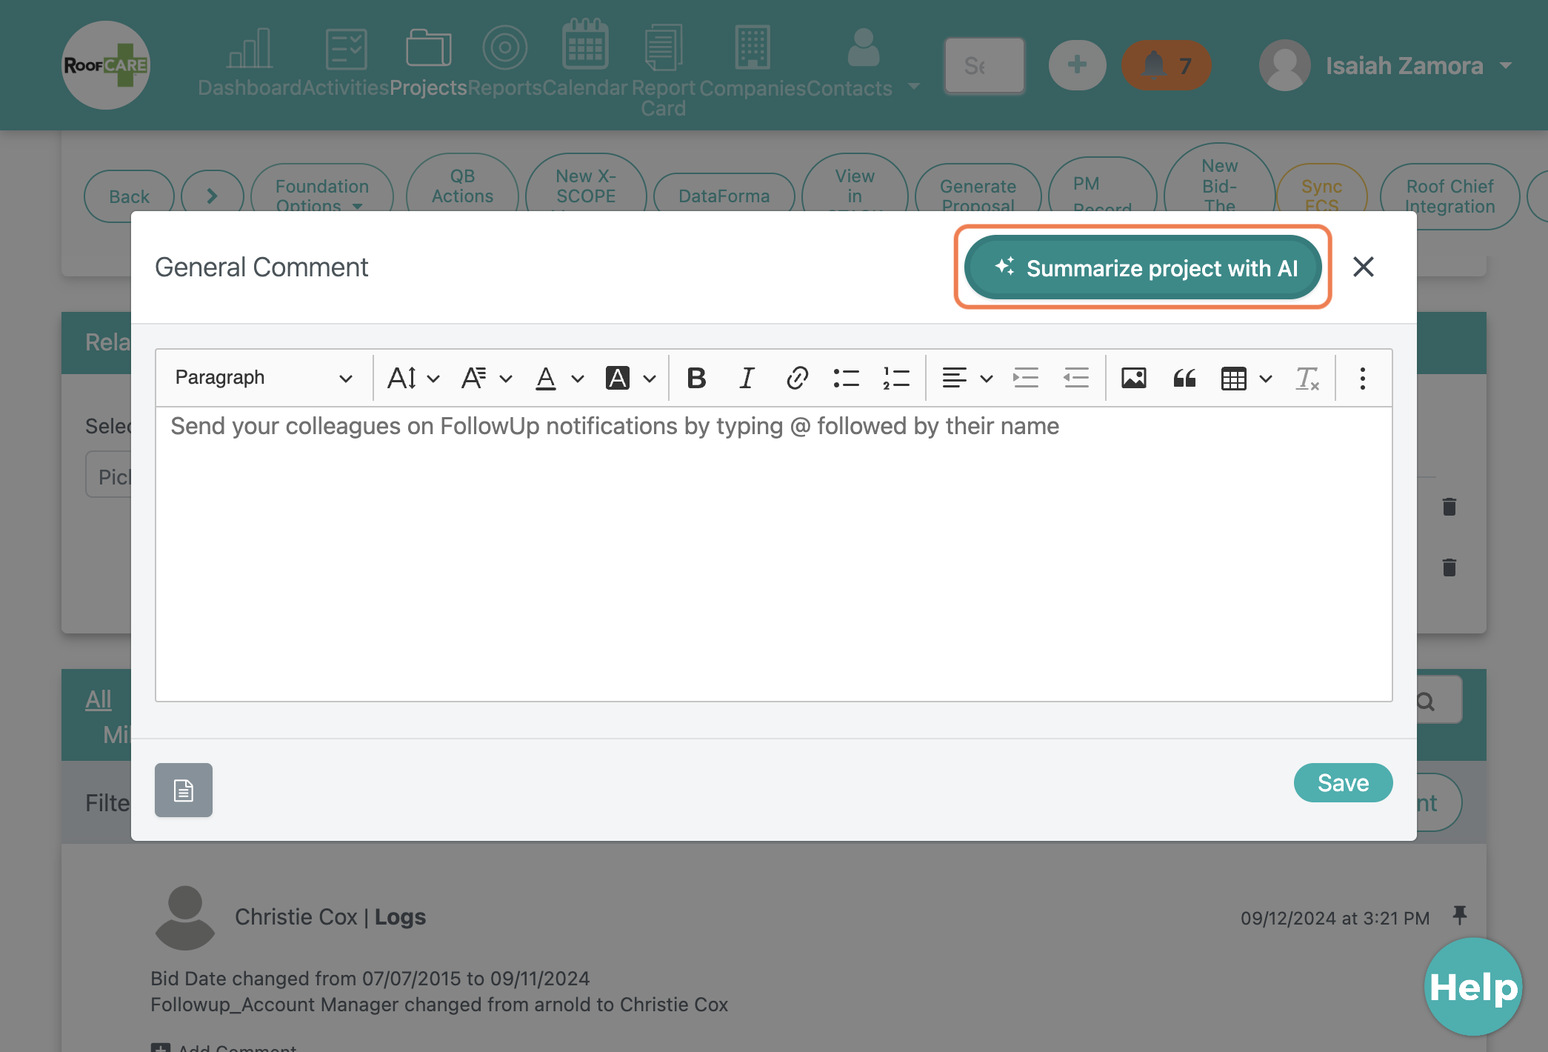Toggle italic formatting in the editor
This screenshot has width=1548, height=1052.
(747, 378)
